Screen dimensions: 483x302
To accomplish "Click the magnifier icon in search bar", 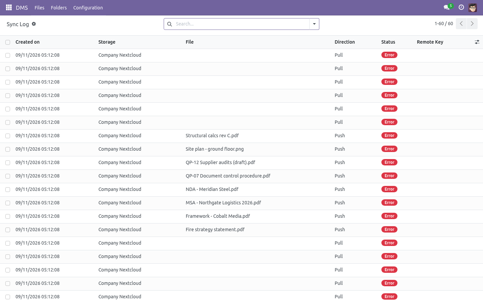I will [x=170, y=24].
